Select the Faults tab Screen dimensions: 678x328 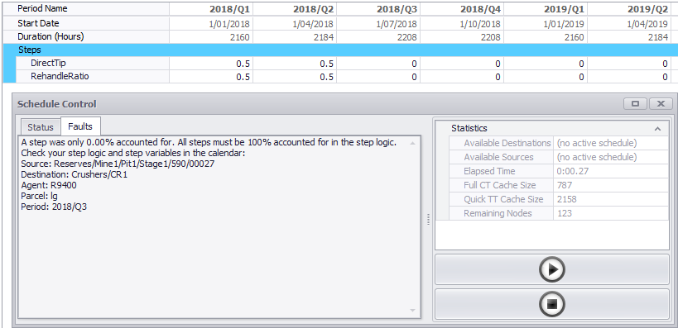tap(80, 126)
